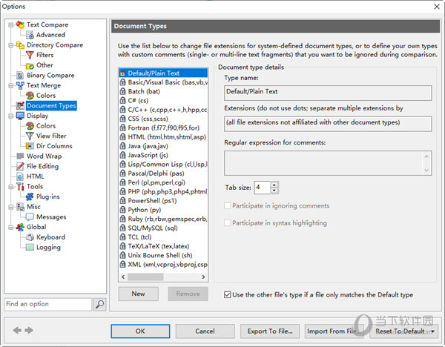The height and width of the screenshot is (347, 445).
Task: Collapse the Misc tree node
Action: point(11,207)
